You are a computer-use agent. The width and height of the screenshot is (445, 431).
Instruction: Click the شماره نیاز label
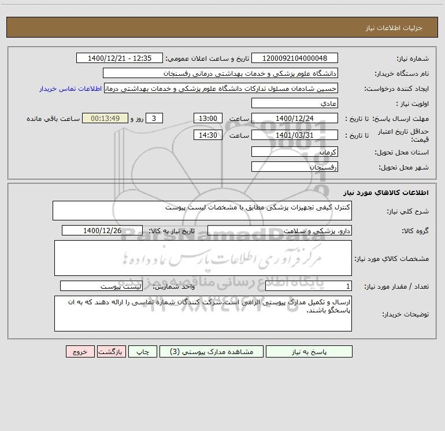pyautogui.click(x=413, y=58)
